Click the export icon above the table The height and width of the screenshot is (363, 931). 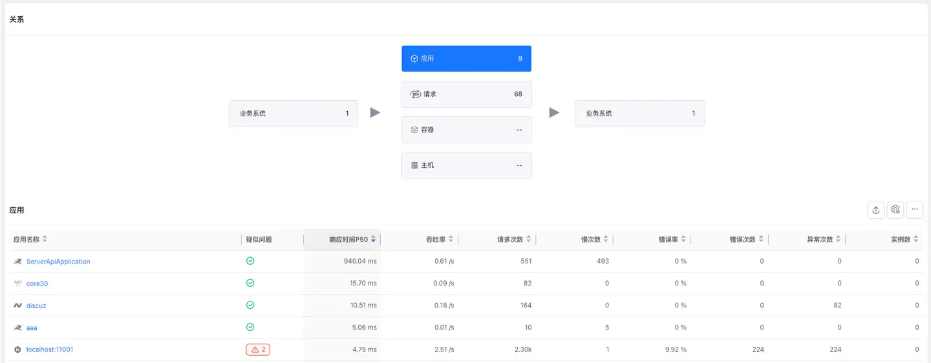[x=876, y=210]
